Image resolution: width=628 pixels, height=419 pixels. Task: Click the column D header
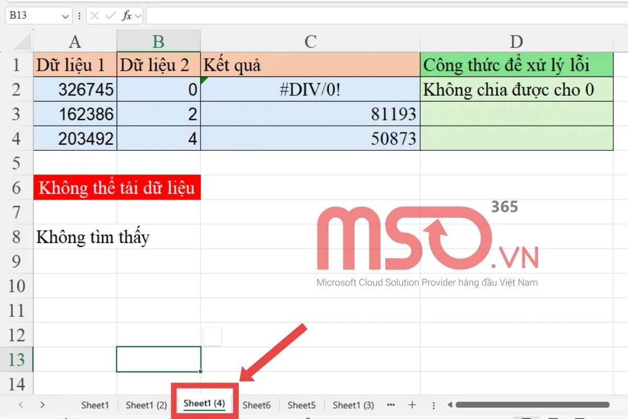click(x=517, y=41)
